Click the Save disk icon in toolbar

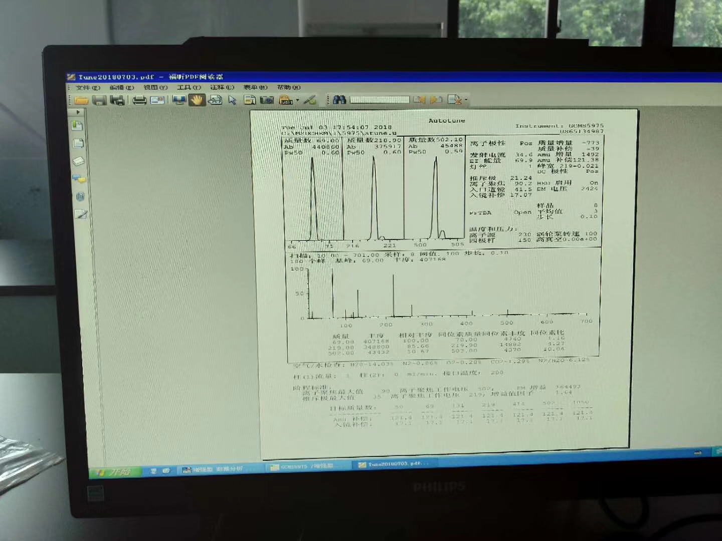click(99, 100)
